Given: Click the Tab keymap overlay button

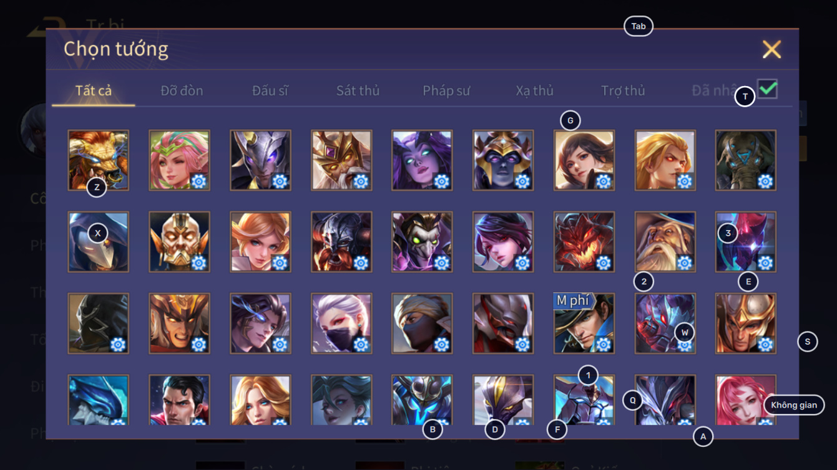Looking at the screenshot, I should pos(638,26).
